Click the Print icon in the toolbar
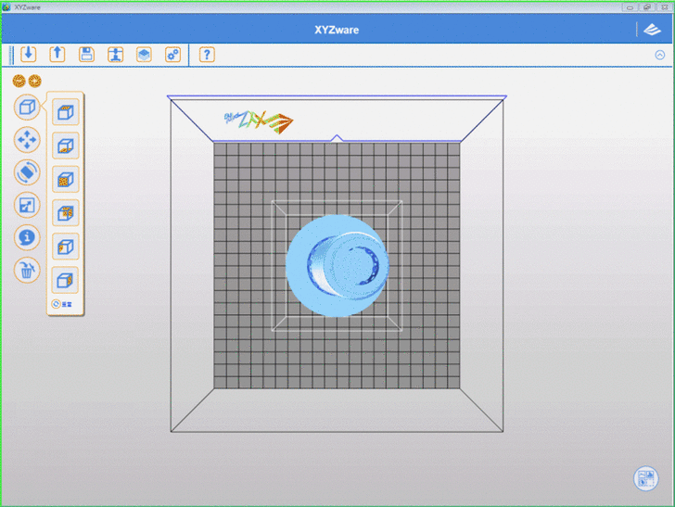 coord(115,55)
